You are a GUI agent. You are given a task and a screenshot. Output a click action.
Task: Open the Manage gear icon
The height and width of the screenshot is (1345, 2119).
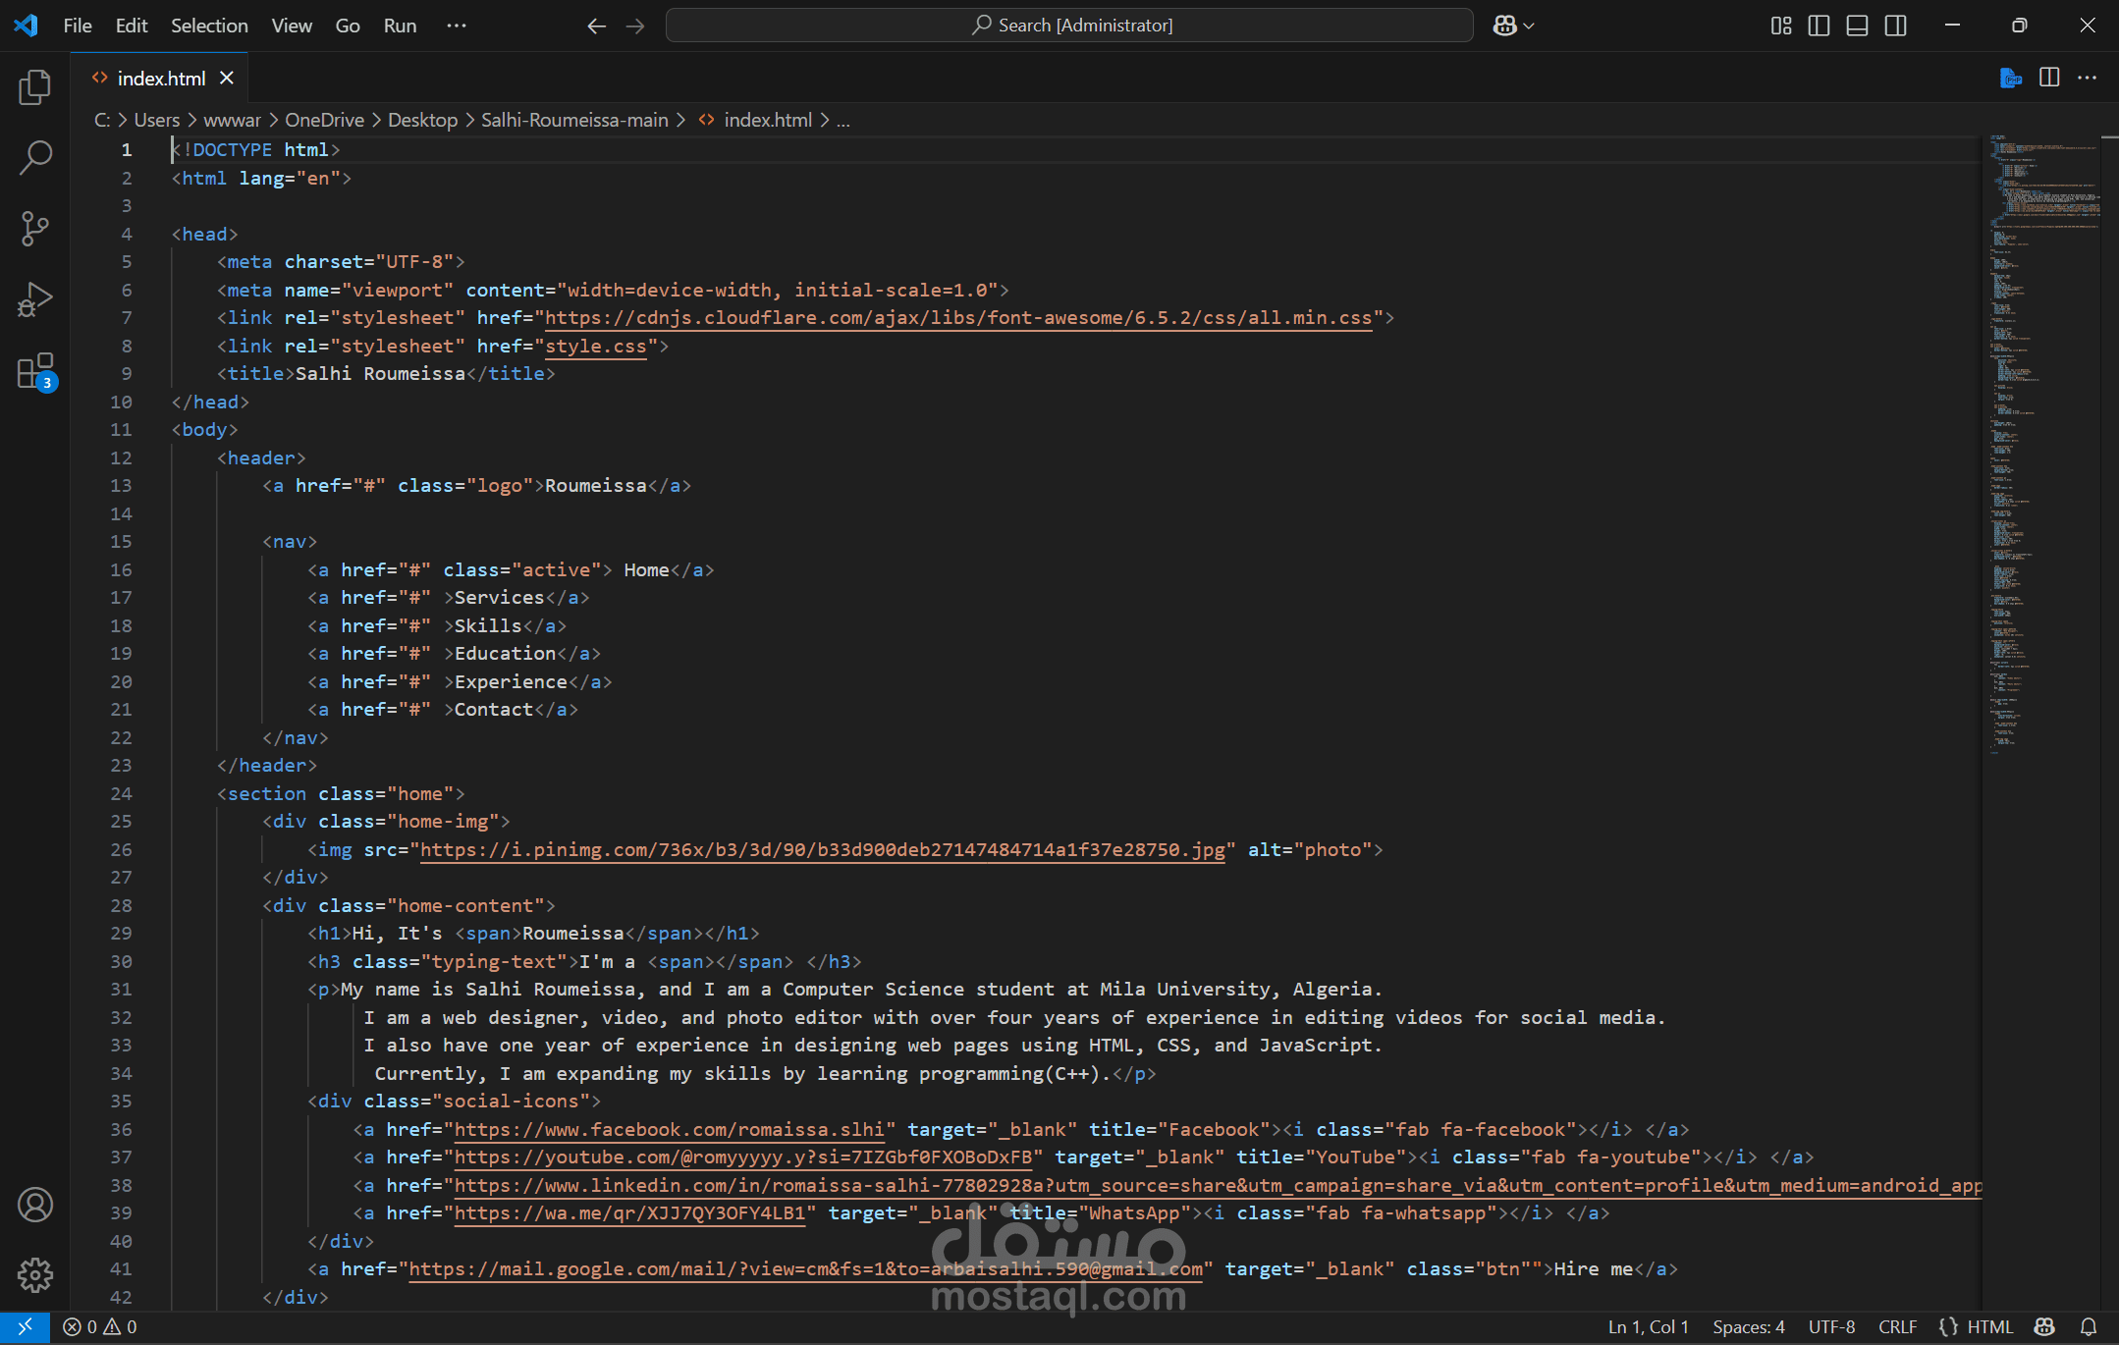(35, 1275)
